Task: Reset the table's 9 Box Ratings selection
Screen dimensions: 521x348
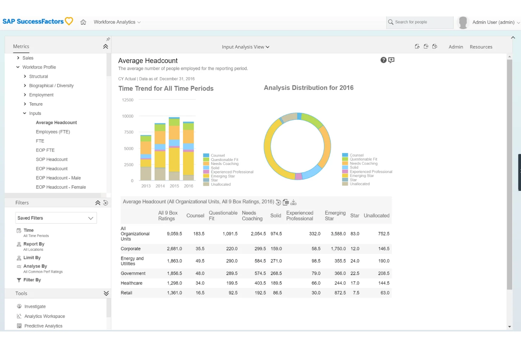Action: (278, 202)
